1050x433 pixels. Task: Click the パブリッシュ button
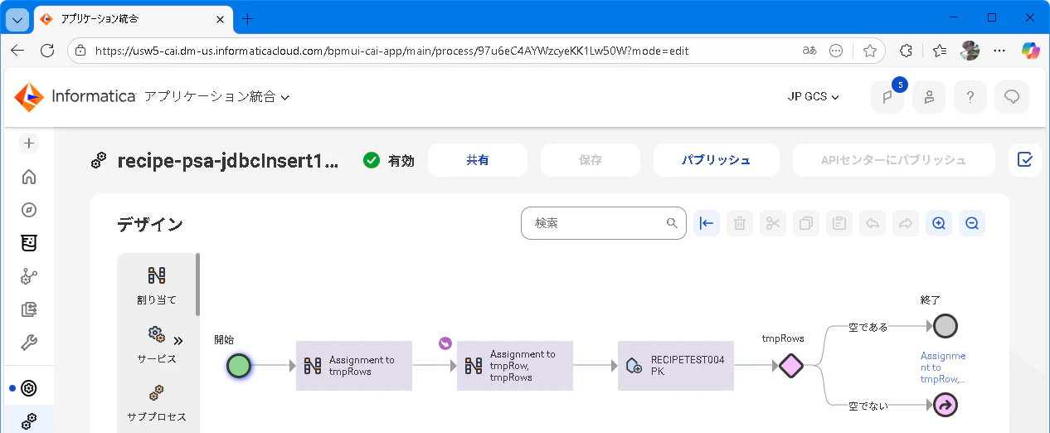click(717, 160)
